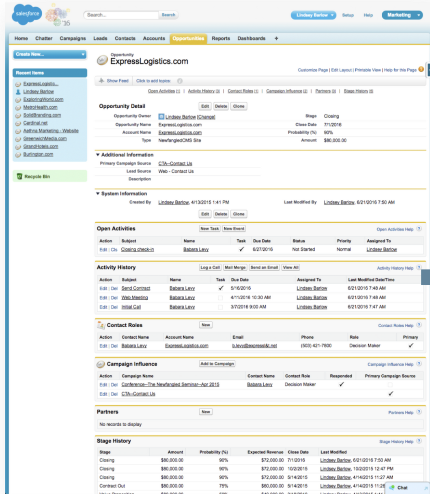Click the Help for this Page question icon
The image size is (430, 494).
click(x=421, y=69)
